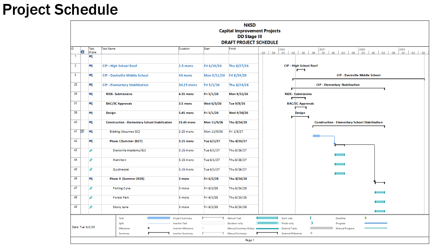Click the task mode icon in row 40
This screenshot has width=436, height=249.
pos(91,122)
